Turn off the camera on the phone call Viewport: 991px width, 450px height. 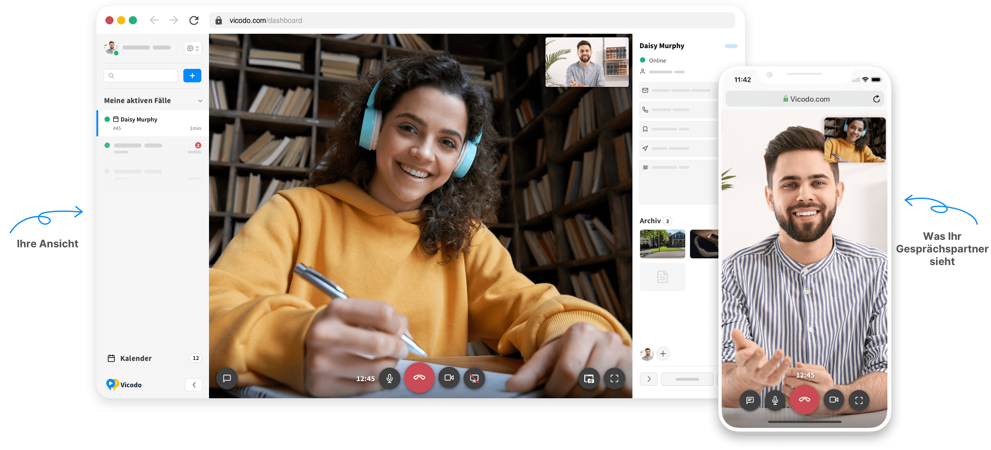click(x=834, y=400)
